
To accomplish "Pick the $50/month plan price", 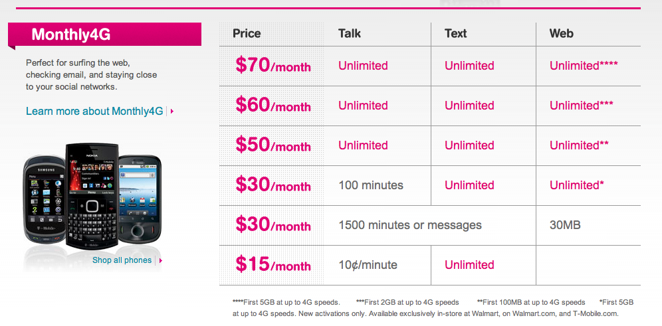I will [x=273, y=145].
